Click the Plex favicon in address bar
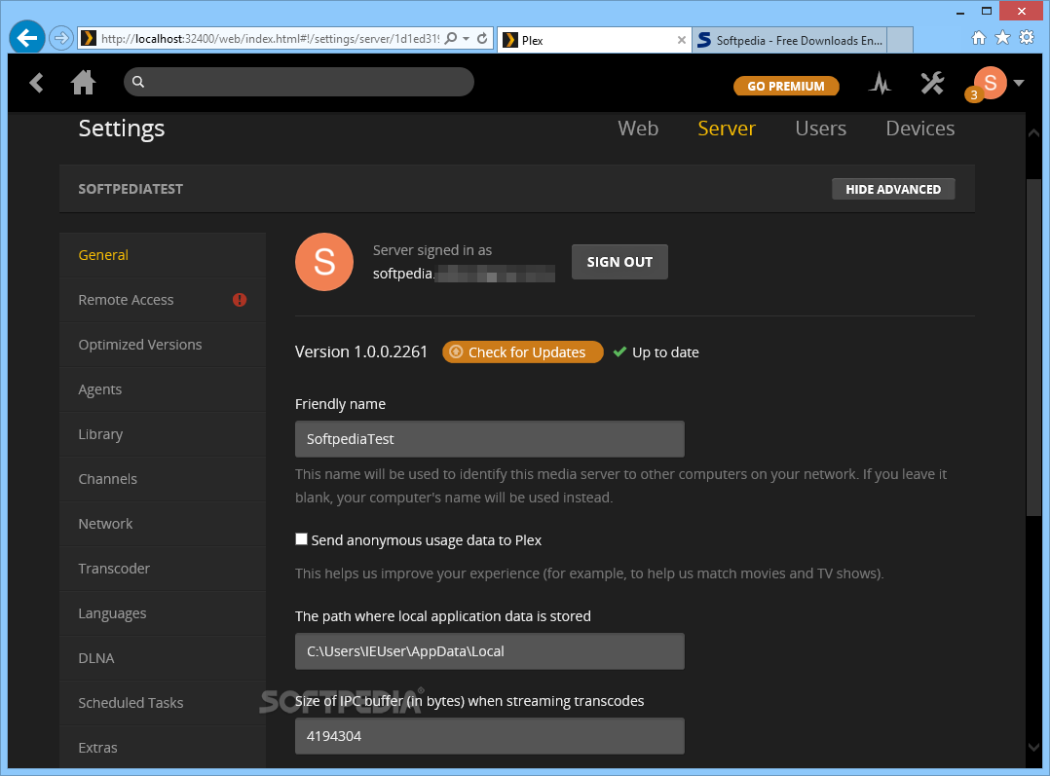The height and width of the screenshot is (776, 1050). tap(89, 38)
